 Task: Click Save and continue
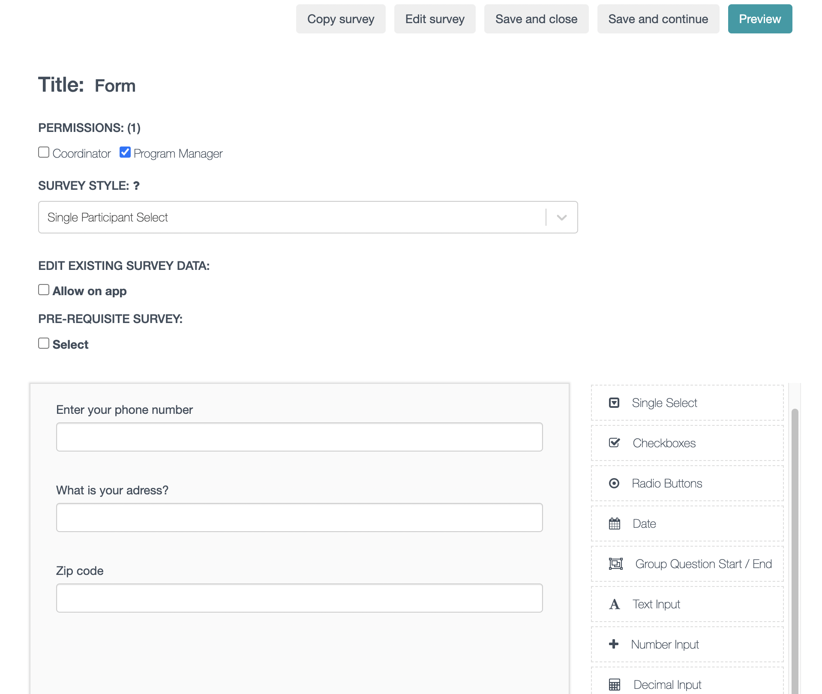click(658, 19)
